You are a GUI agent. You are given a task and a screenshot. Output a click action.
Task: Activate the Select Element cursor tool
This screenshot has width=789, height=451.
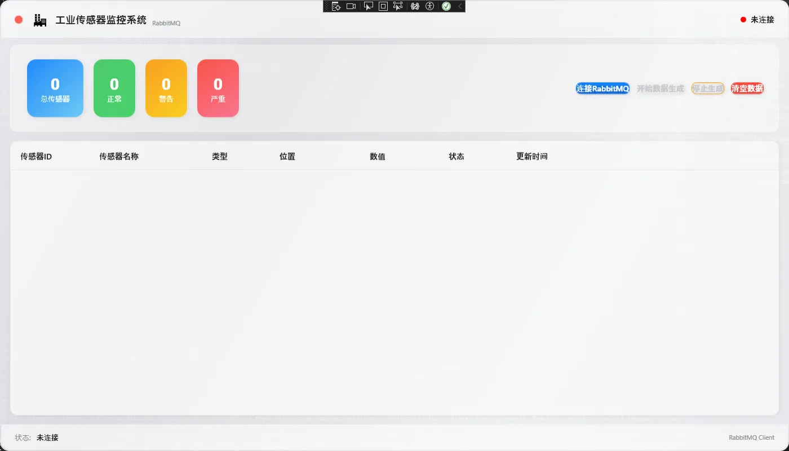click(x=369, y=6)
